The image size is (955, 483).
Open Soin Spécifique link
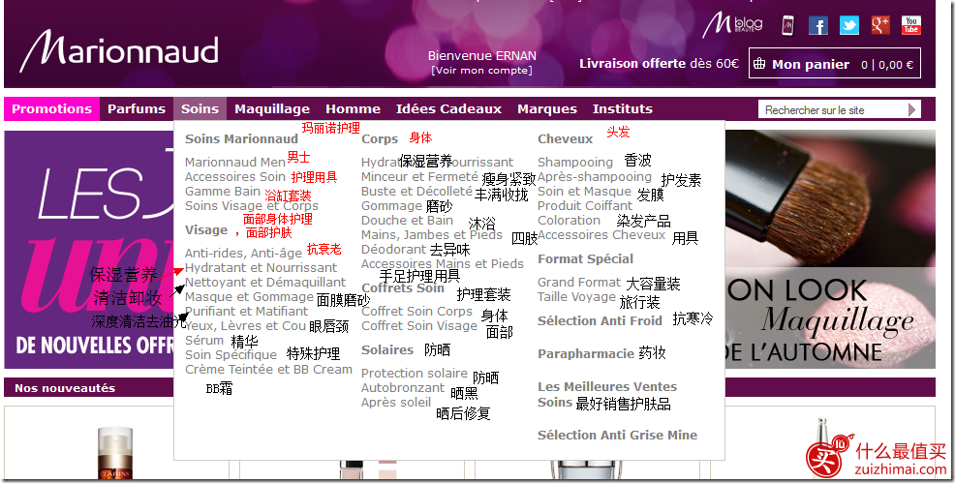click(x=231, y=355)
